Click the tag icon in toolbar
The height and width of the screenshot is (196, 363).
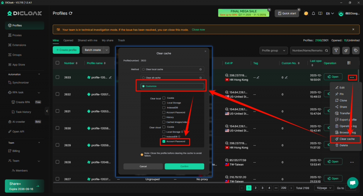[x=356, y=51]
